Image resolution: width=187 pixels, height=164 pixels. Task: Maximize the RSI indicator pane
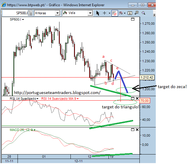pos(133,99)
